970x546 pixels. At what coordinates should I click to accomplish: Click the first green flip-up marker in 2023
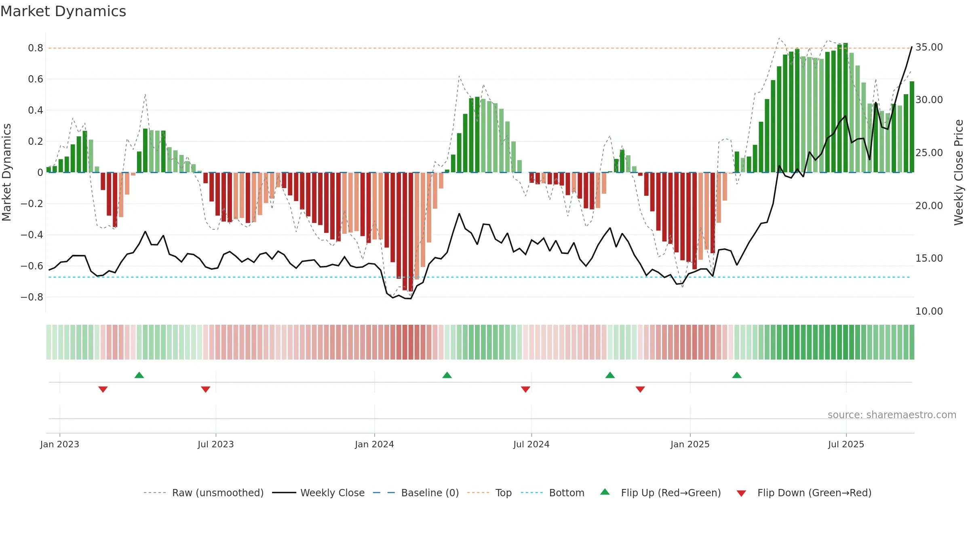(x=139, y=375)
